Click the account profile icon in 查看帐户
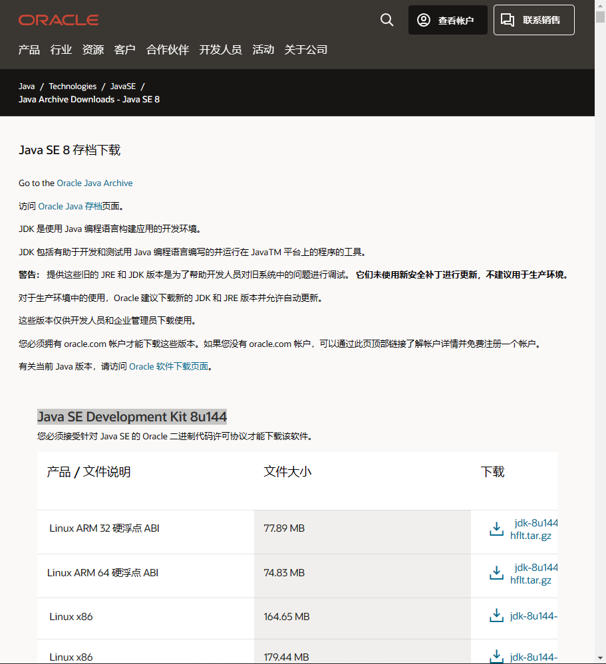 pyautogui.click(x=423, y=20)
